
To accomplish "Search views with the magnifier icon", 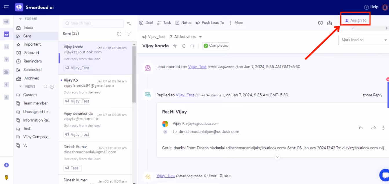I will point(45,86).
